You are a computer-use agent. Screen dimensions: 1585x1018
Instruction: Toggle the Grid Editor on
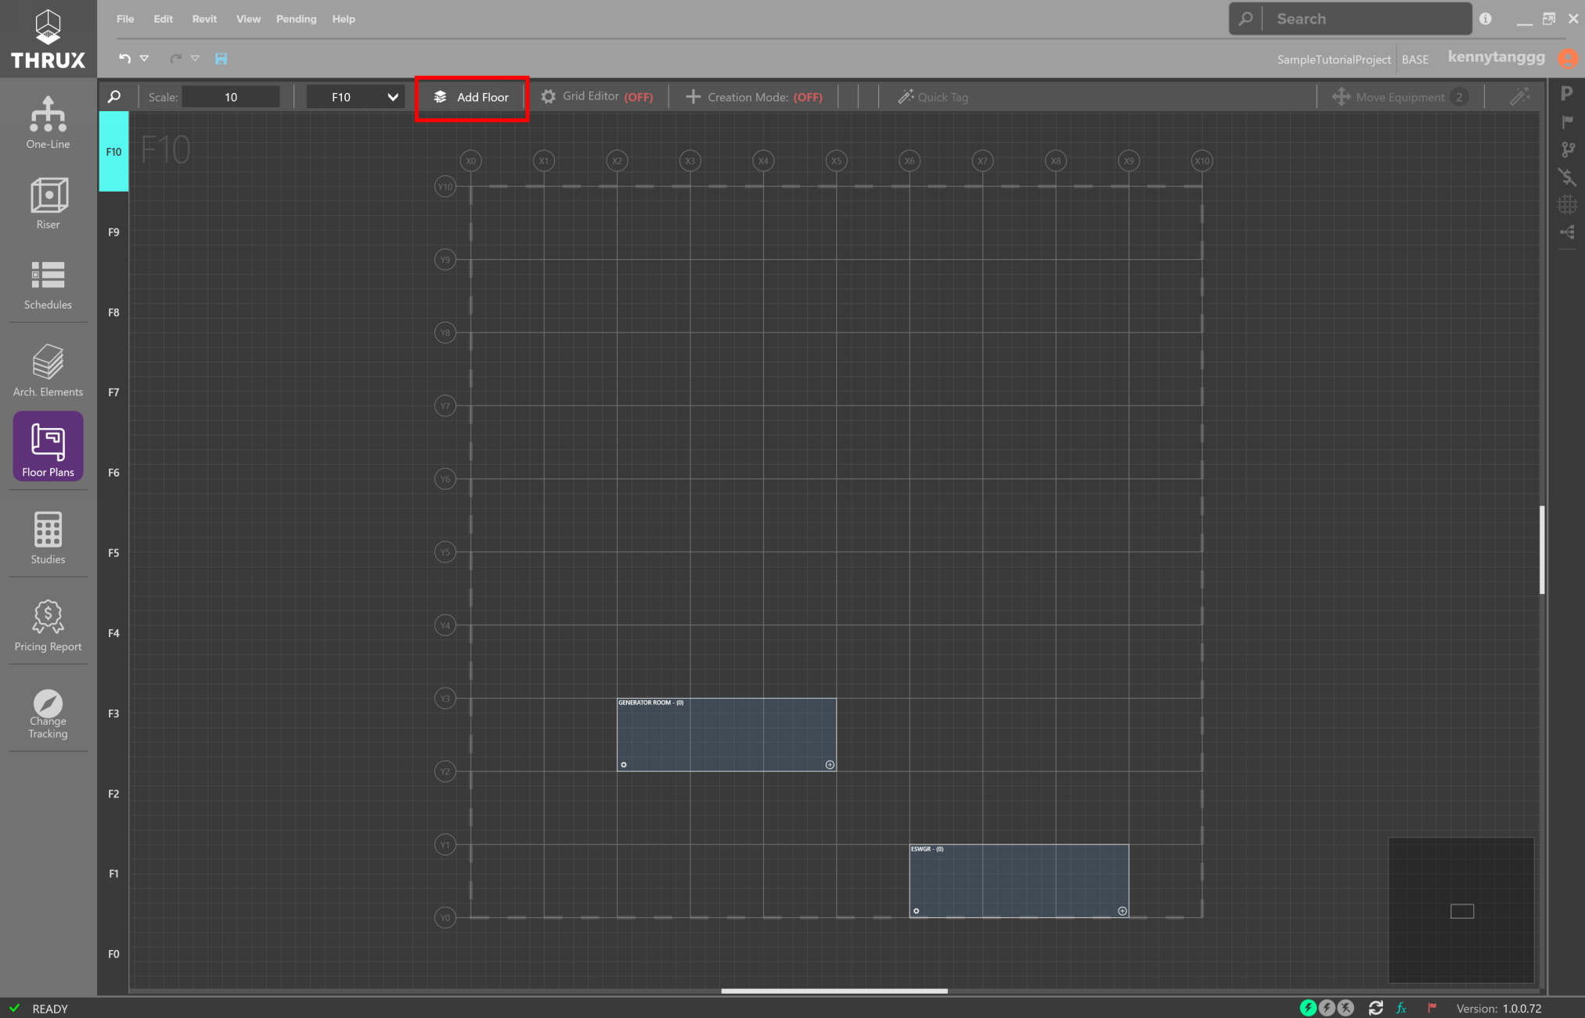[597, 97]
